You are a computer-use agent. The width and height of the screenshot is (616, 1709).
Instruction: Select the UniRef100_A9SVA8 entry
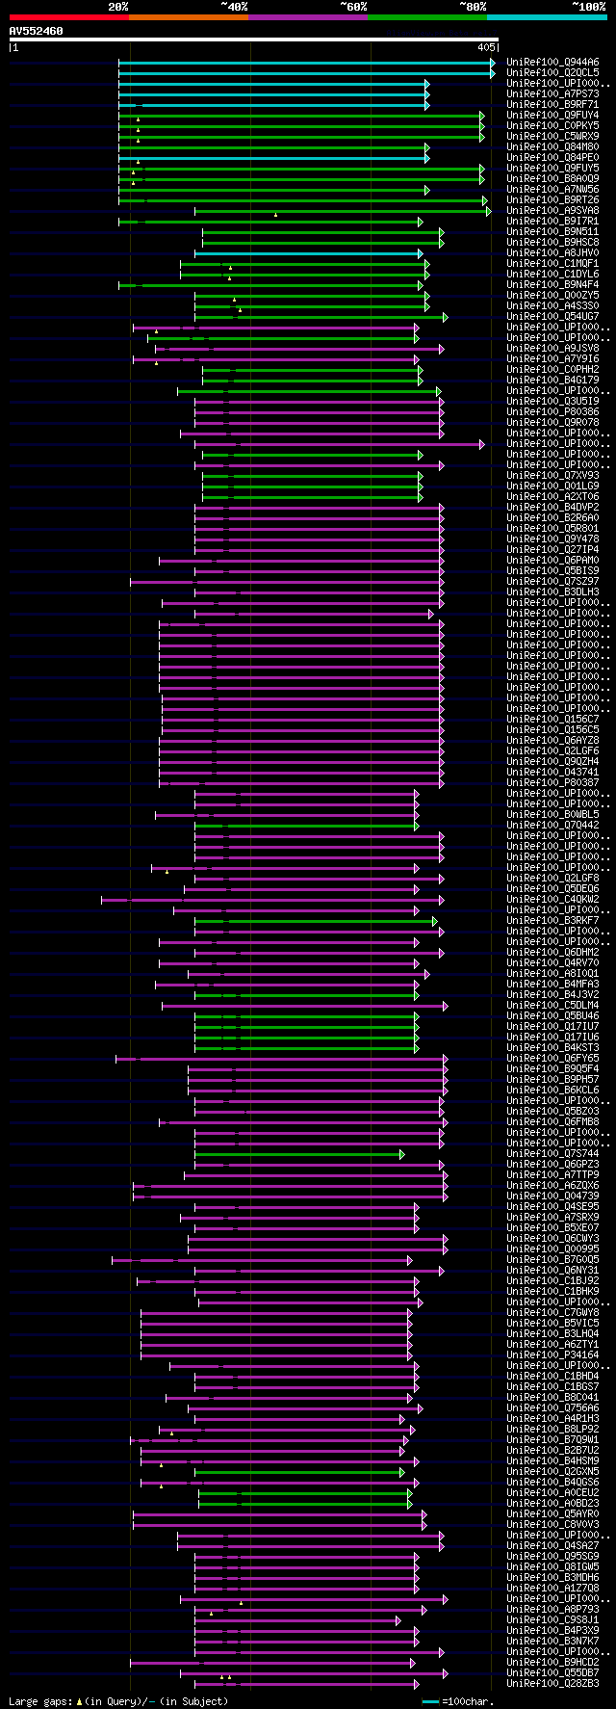pos(552,211)
